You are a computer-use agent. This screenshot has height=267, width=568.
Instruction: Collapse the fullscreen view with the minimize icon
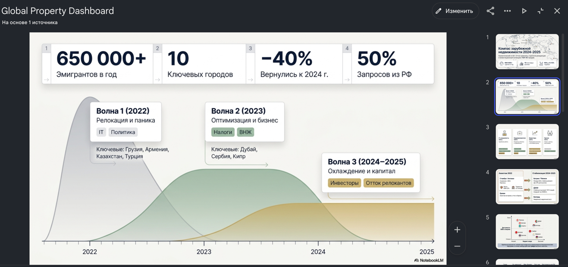[540, 11]
